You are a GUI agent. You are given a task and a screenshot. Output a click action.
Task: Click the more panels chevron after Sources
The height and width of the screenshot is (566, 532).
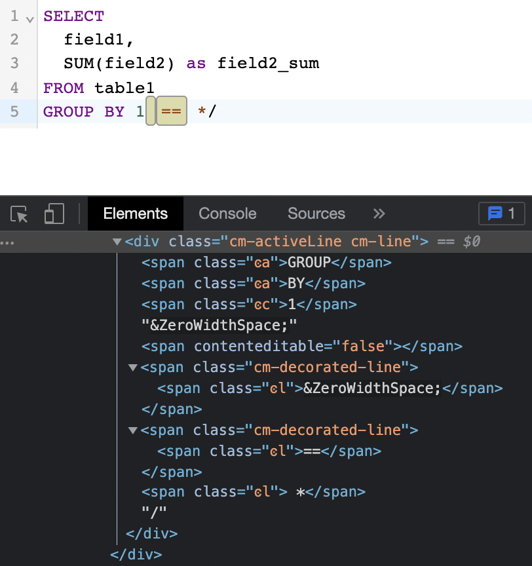(379, 214)
